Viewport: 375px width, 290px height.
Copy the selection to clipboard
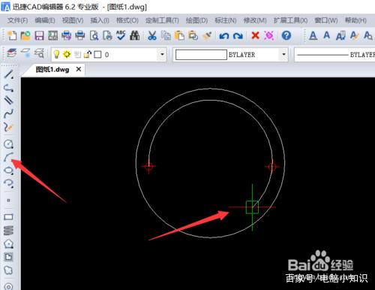(166, 35)
